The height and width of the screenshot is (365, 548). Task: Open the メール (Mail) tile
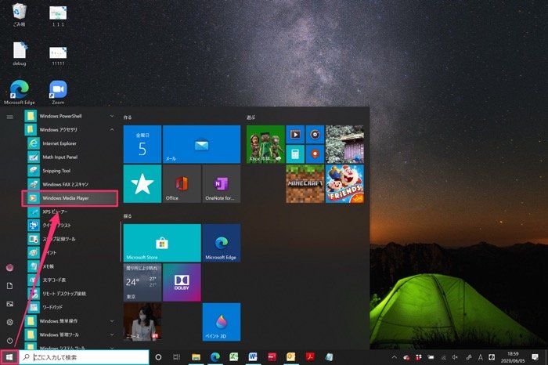point(202,144)
